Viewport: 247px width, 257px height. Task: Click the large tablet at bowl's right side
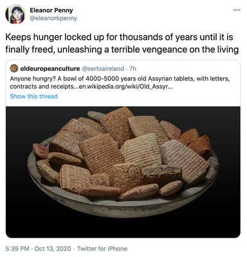184,158
